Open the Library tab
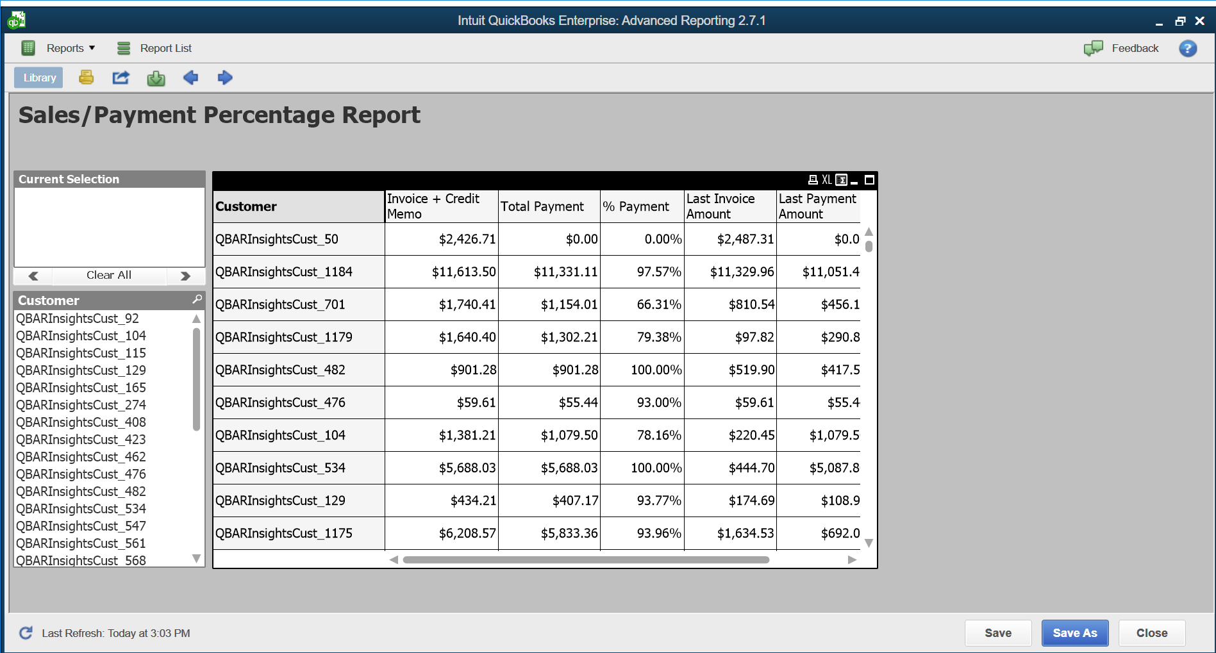Viewport: 1216px width, 653px height. [39, 78]
